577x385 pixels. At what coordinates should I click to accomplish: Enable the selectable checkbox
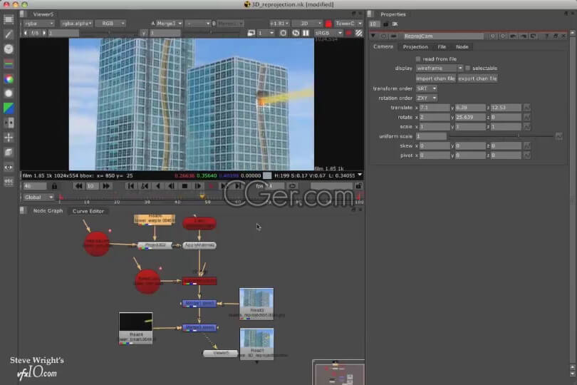pos(467,68)
